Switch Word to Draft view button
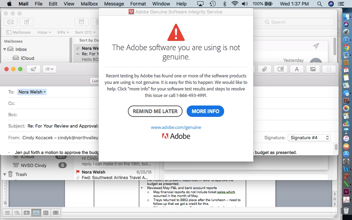Screen dimensions: 352x220 (7, 212)
